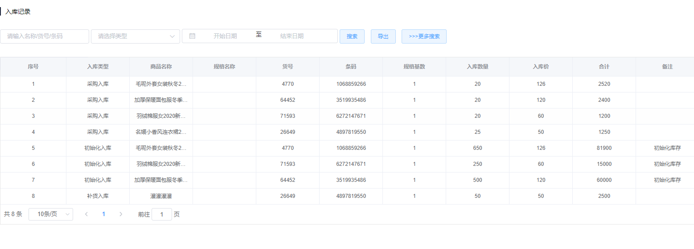
Task: Focus the 请输入名称/货号/条码 search field
Action: pyautogui.click(x=45, y=36)
